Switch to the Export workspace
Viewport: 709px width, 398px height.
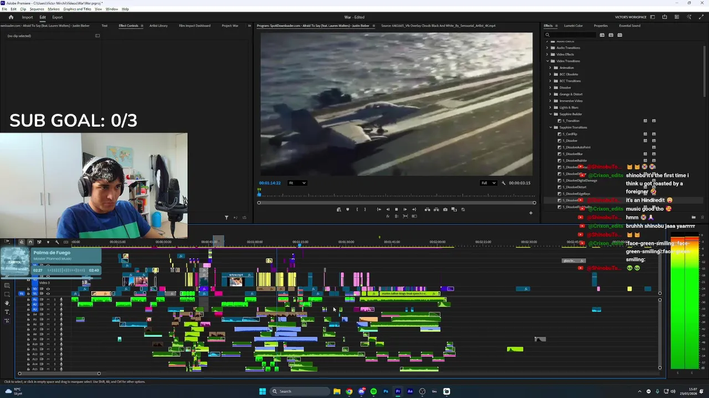pos(58,17)
